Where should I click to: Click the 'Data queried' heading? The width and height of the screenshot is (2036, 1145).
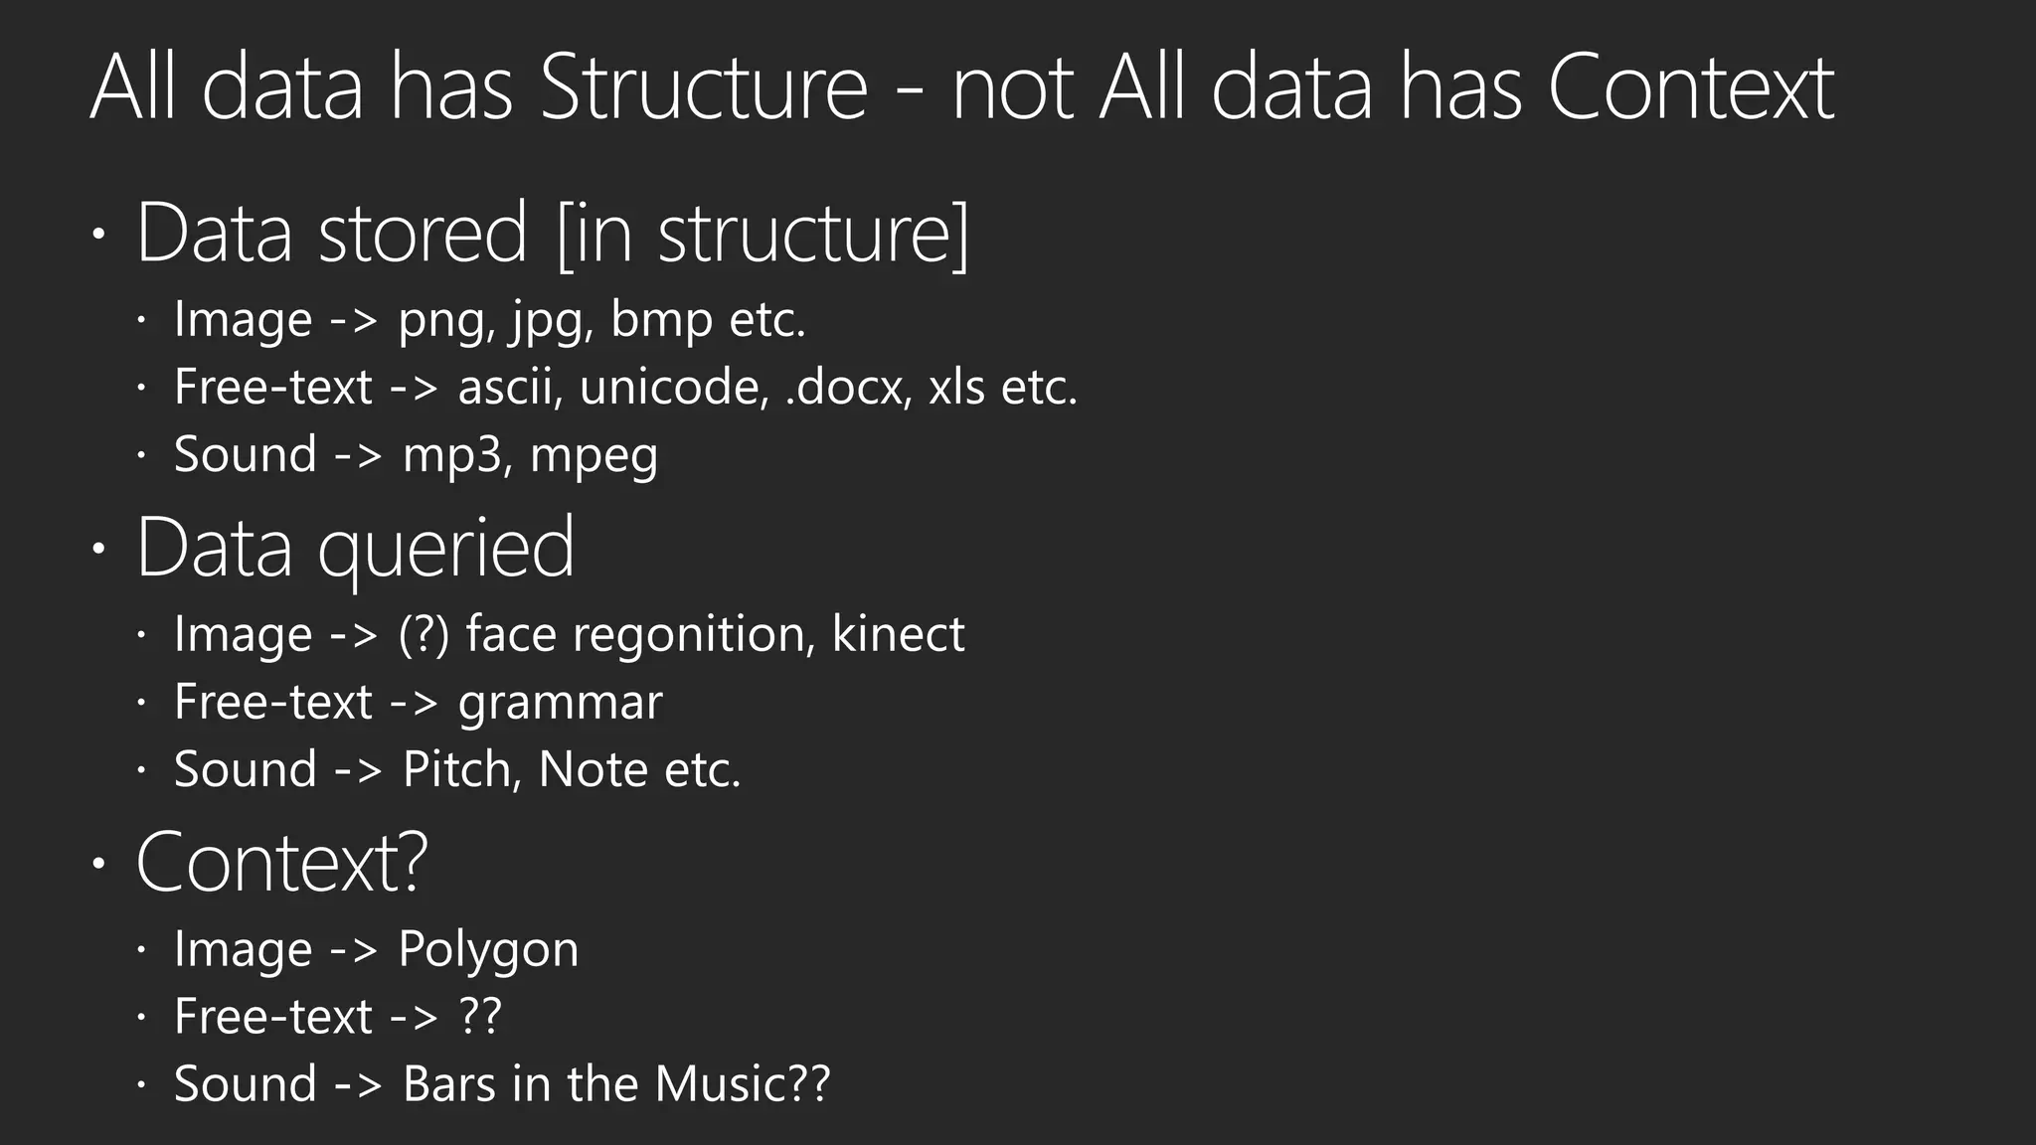[x=355, y=549]
